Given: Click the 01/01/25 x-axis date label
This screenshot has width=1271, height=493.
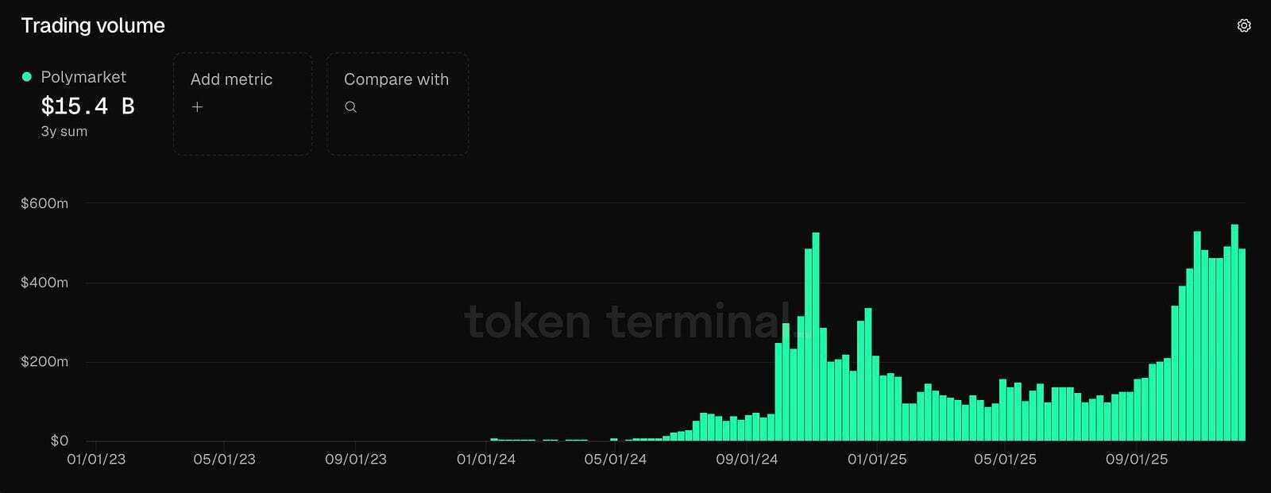Looking at the screenshot, I should [x=877, y=460].
